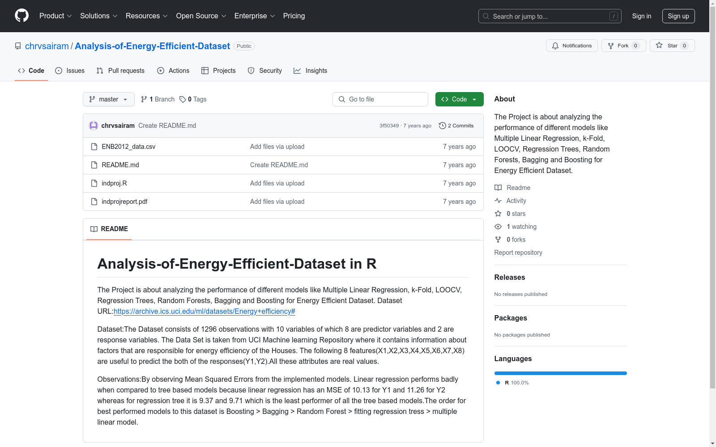This screenshot has width=716, height=447.
Task: Open the Security tab
Action: click(265, 71)
